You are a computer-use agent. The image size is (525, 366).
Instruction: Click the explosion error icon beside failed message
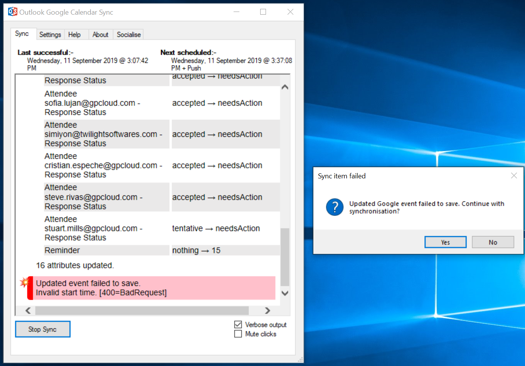(24, 282)
